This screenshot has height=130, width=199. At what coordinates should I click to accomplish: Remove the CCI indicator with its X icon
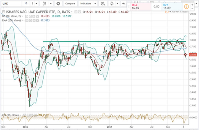[35, 115]
